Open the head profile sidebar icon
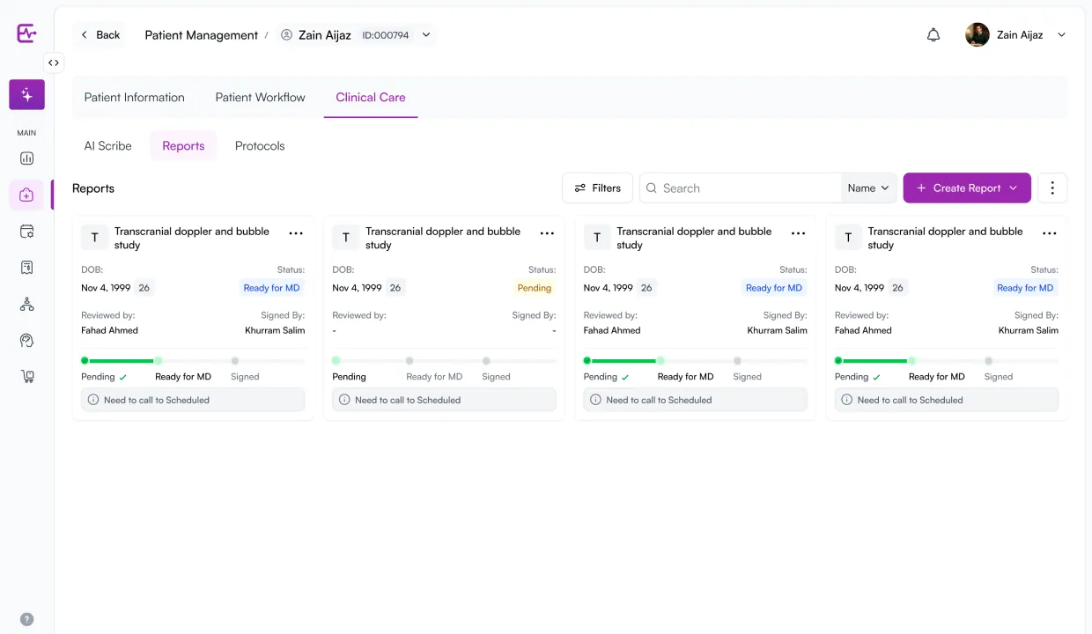Image resolution: width=1092 pixels, height=634 pixels. 26,341
